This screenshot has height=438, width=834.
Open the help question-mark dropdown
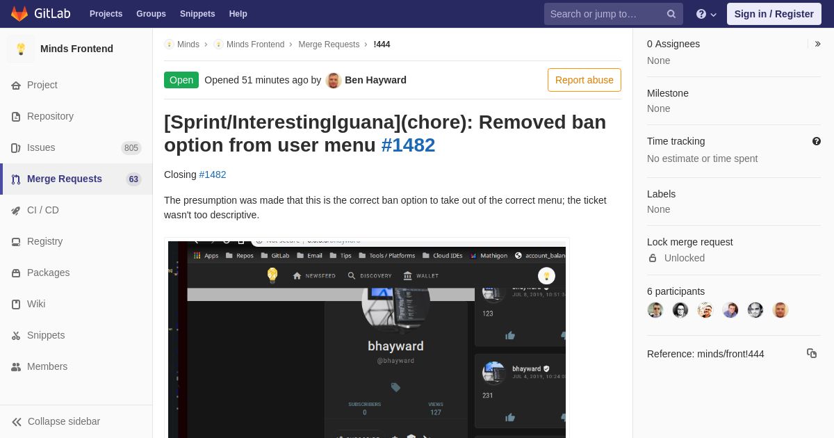pos(706,14)
